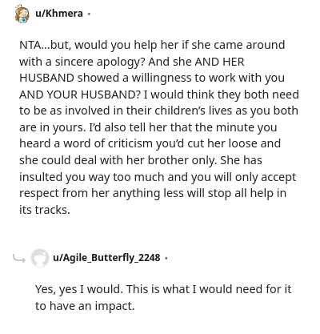Click the capitalized word HUSBAND before 'showed'
The width and height of the screenshot is (320, 334).
click(x=46, y=78)
